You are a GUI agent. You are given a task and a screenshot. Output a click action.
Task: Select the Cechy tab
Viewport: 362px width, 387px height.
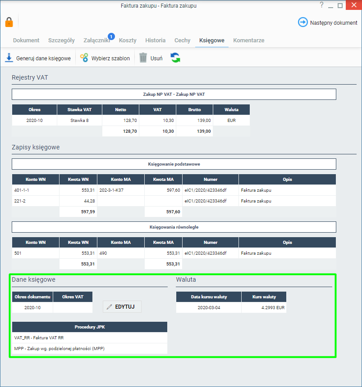(x=182, y=40)
